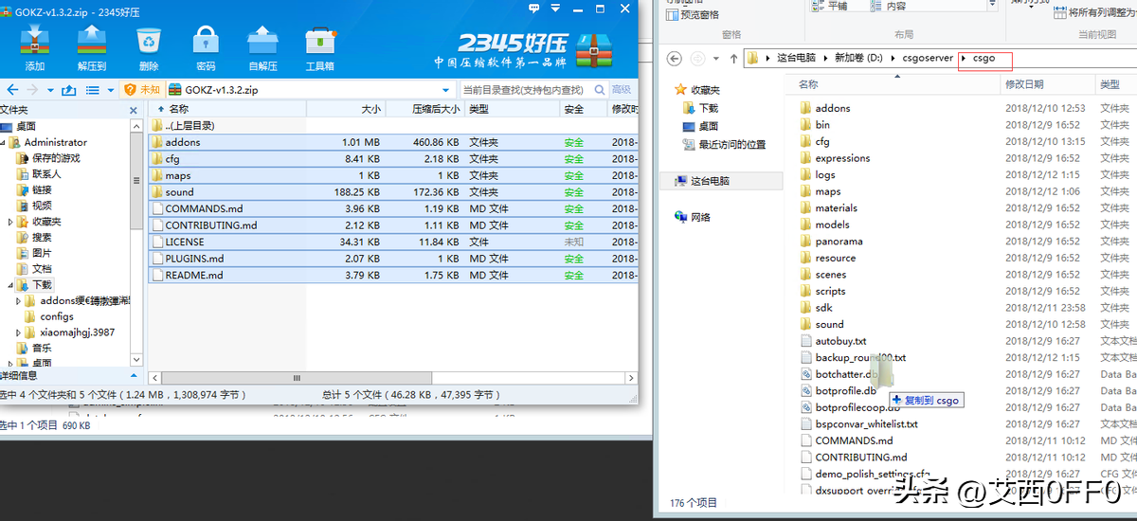Screen dimensions: 1137x521
Task: Click the current-directory search field
Action: click(x=521, y=90)
